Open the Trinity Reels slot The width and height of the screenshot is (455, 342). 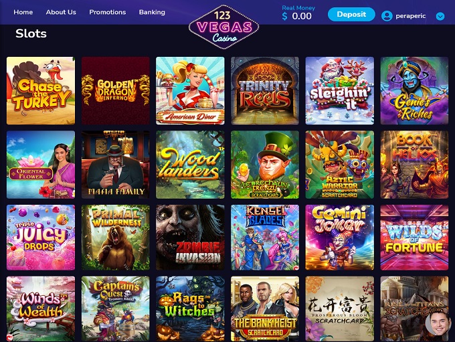(x=265, y=90)
